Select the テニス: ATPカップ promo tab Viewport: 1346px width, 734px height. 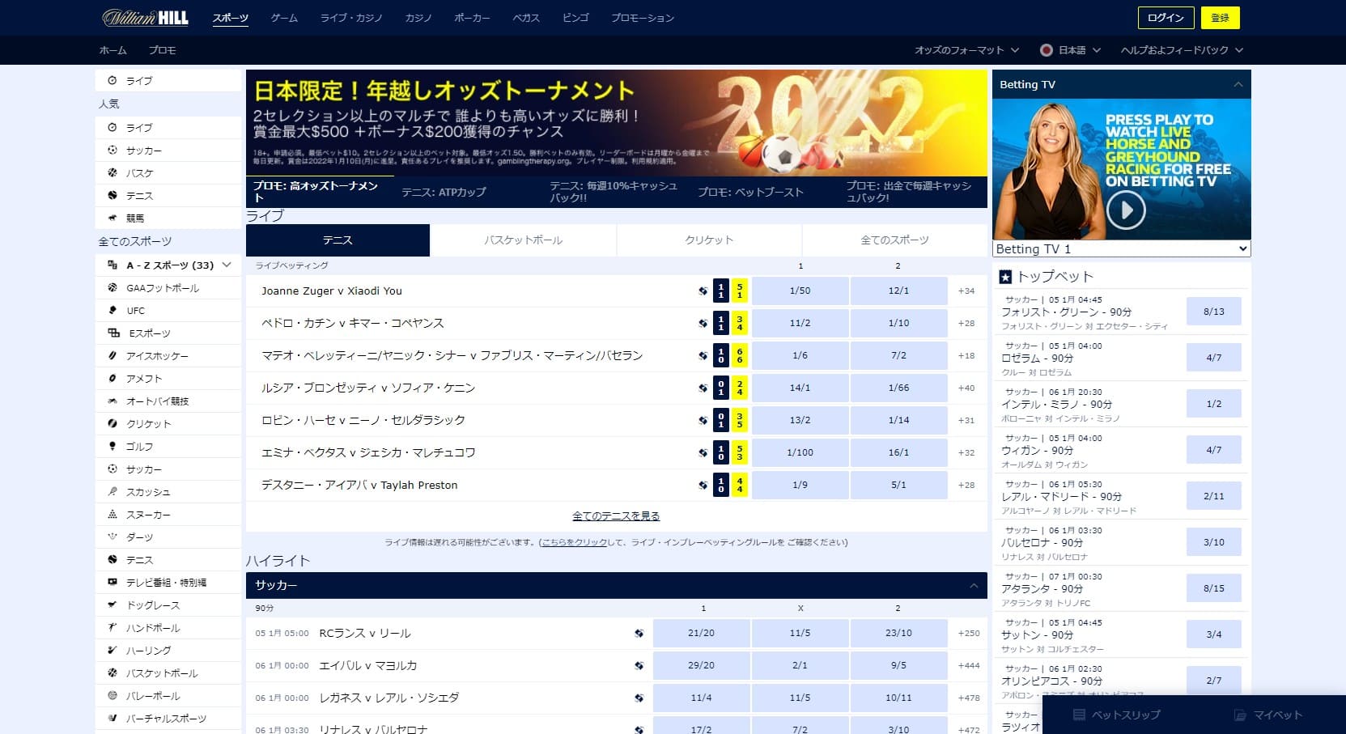pos(468,192)
